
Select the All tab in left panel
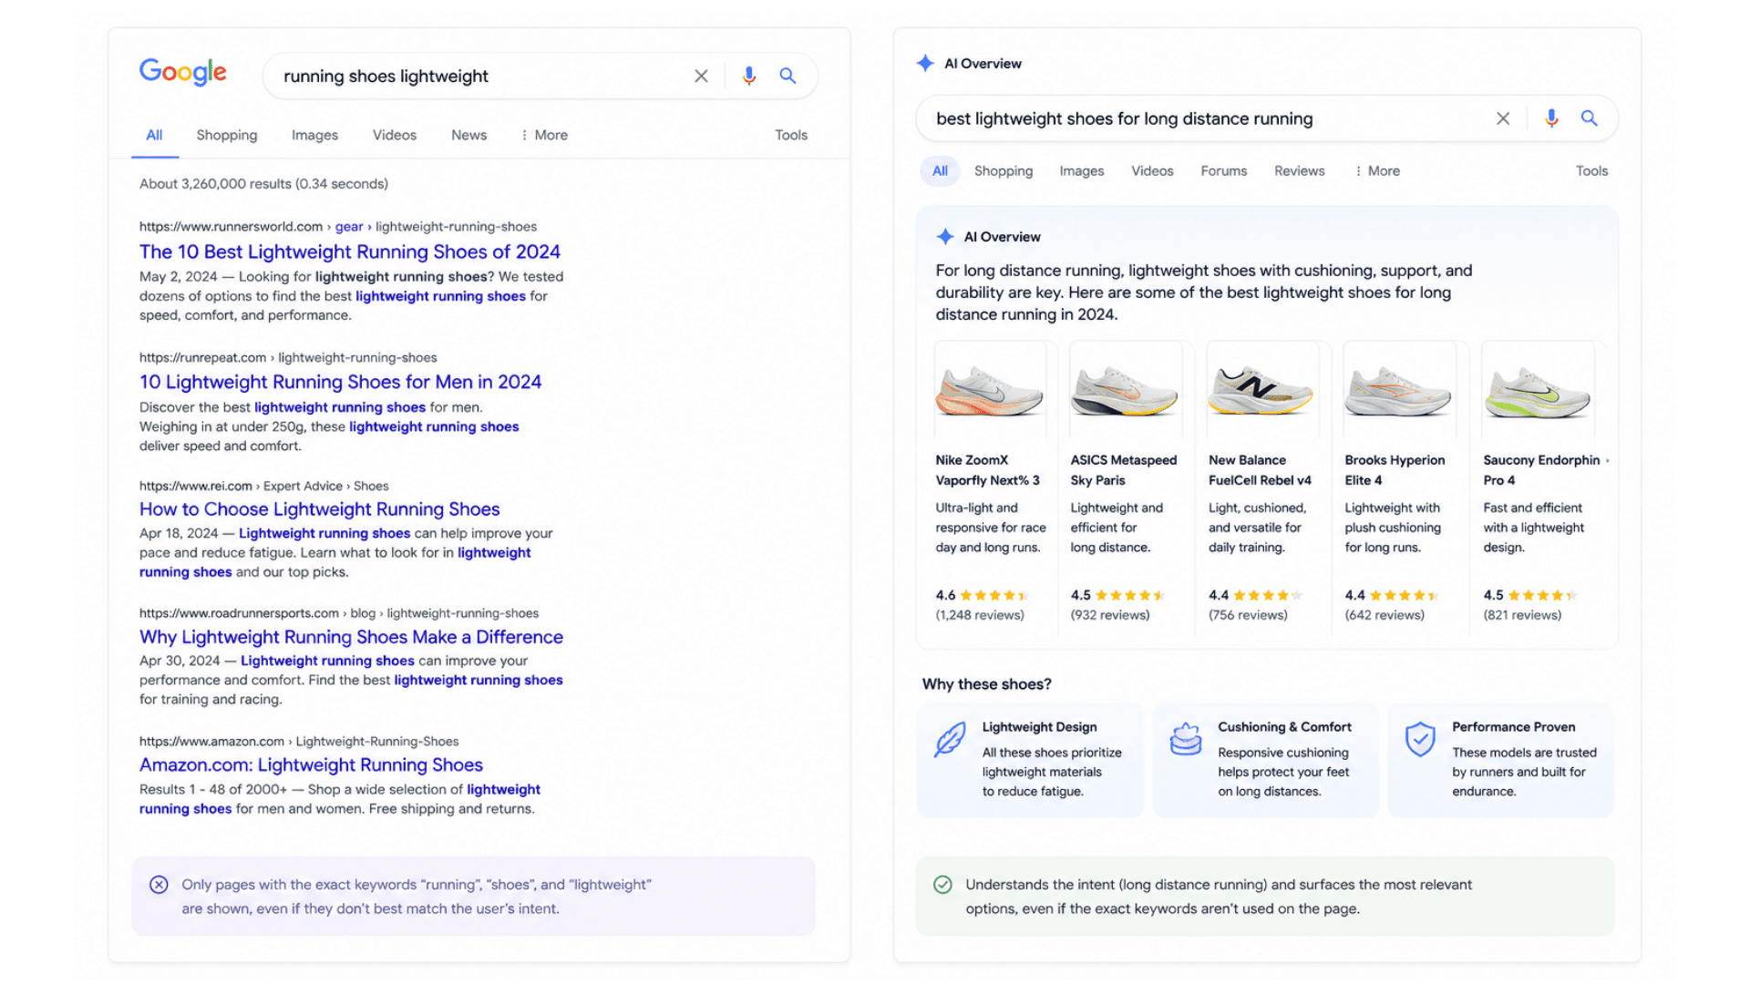coord(154,135)
